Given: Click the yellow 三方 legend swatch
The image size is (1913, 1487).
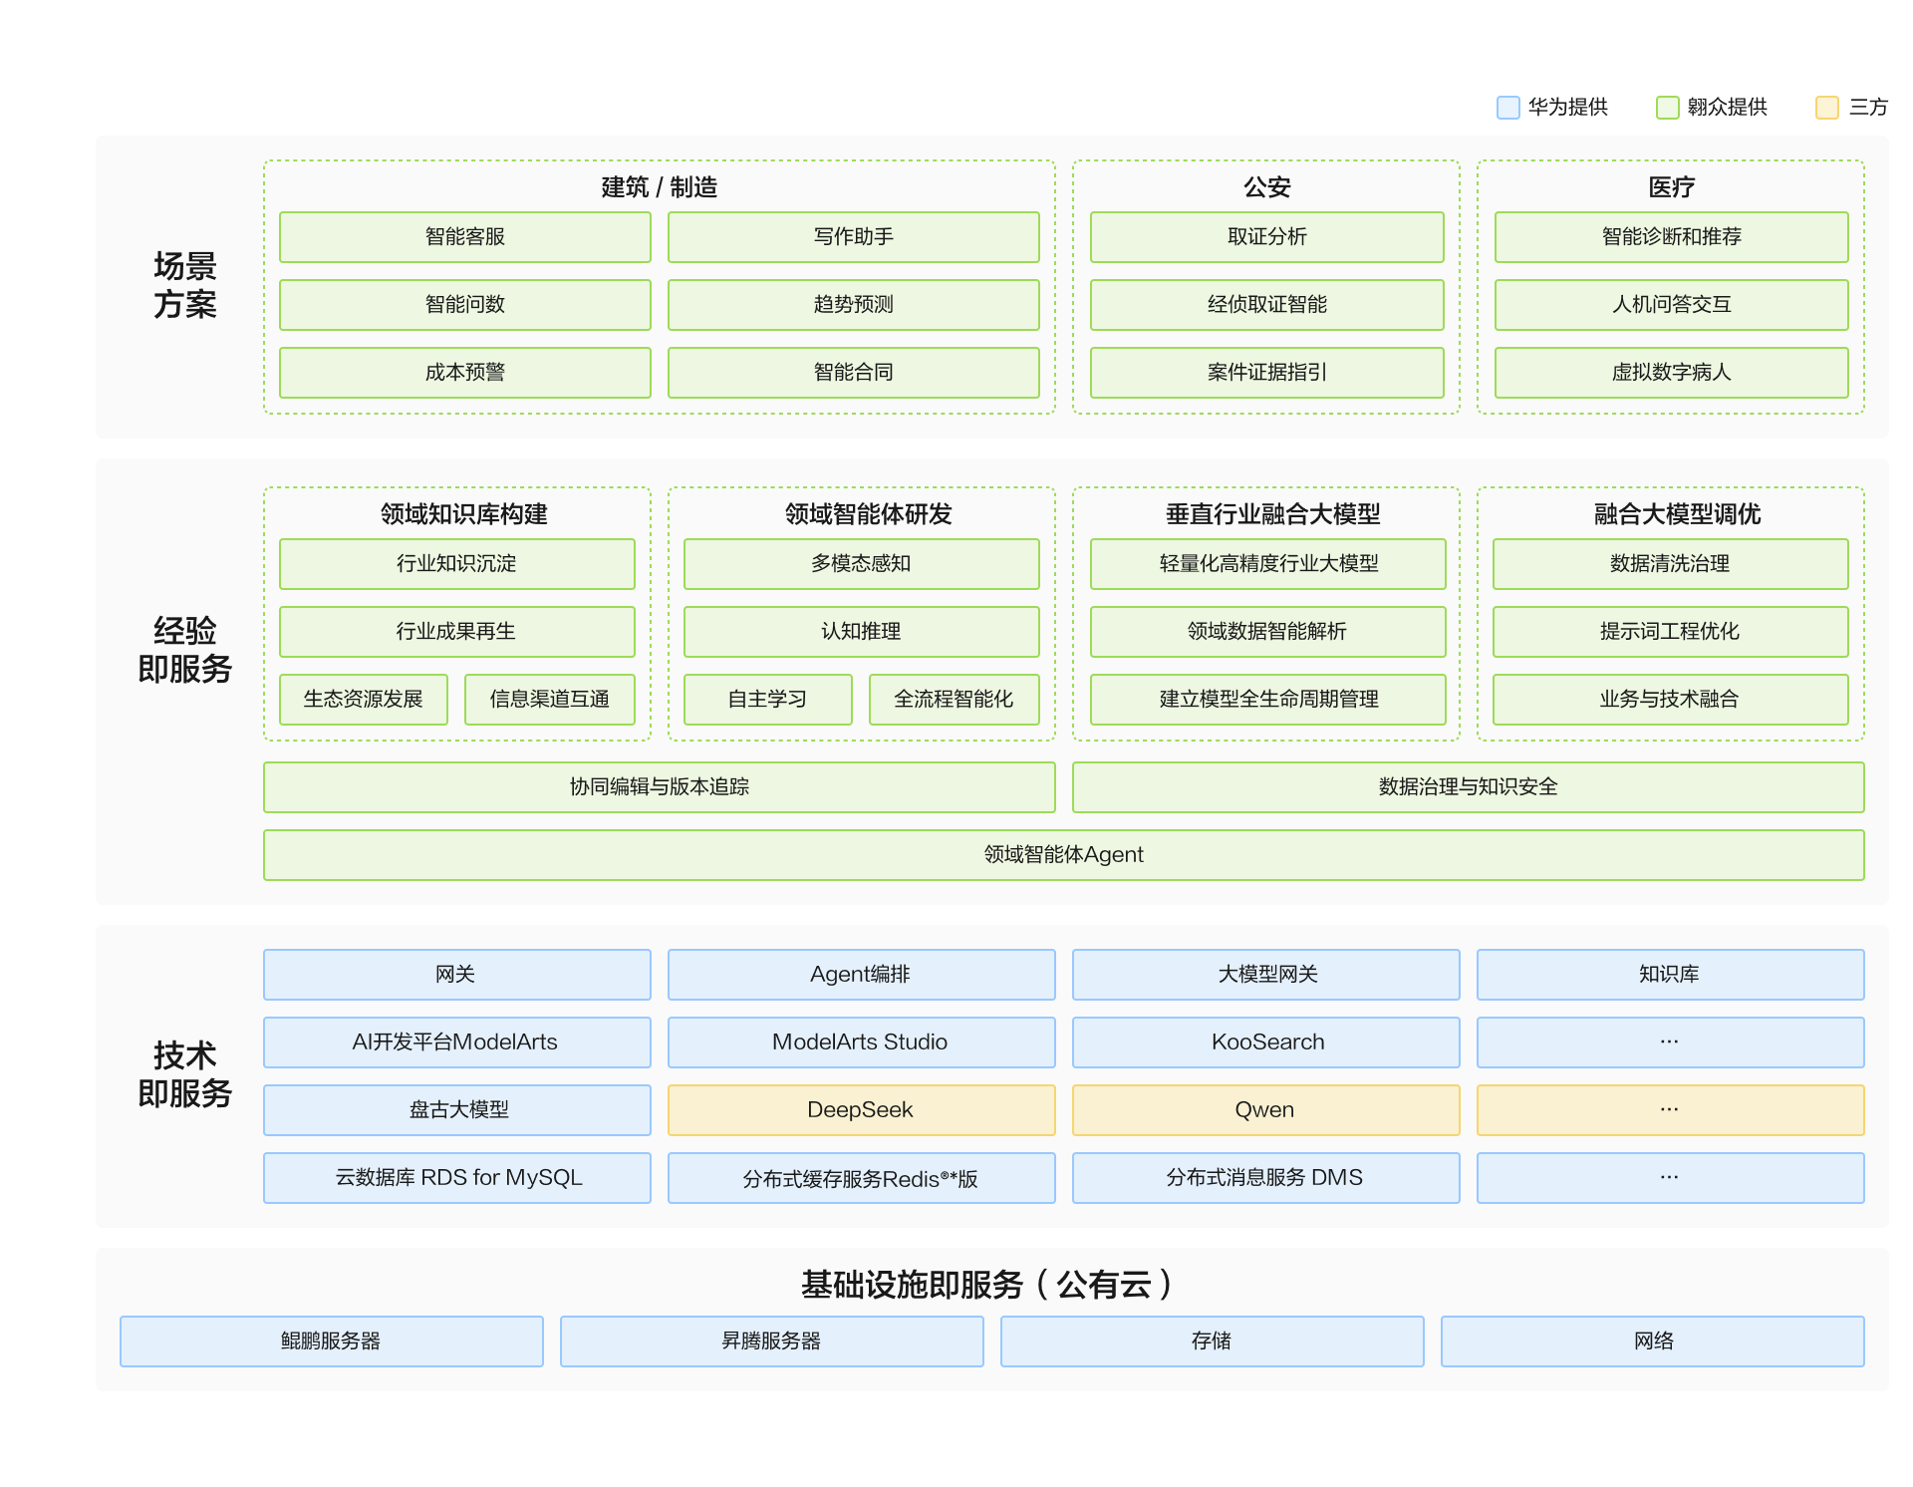Looking at the screenshot, I should pos(1826,108).
